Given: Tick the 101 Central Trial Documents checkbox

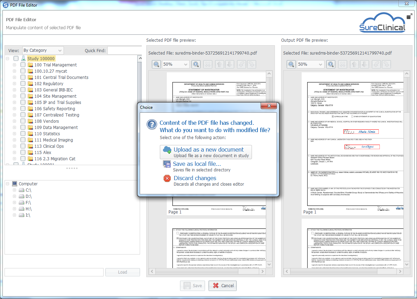Looking at the screenshot, I should click(23, 77).
